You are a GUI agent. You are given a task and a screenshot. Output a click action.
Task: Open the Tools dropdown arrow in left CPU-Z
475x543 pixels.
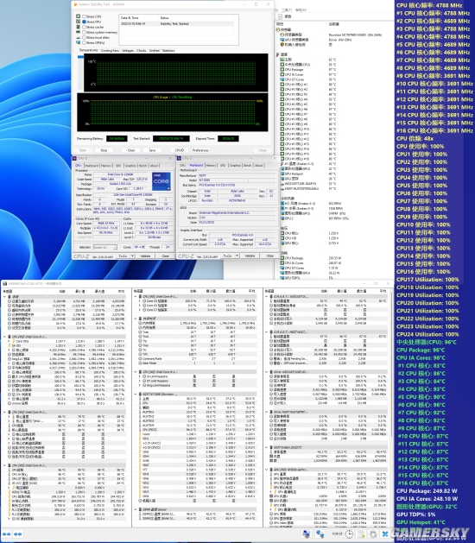pos(132,256)
